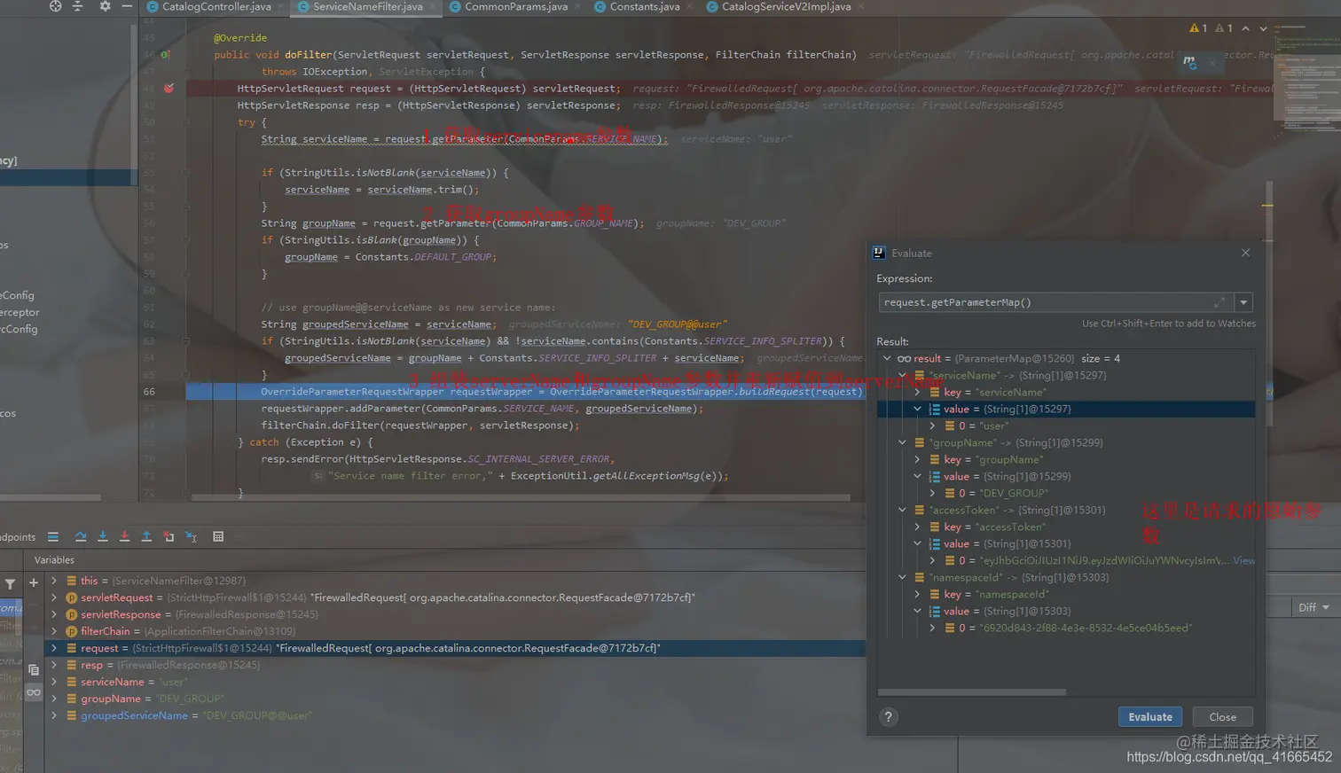
Task: Select the groupName = "DEV_GROUP" variable row
Action: tap(455, 699)
